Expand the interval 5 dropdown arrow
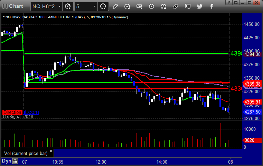The width and height of the screenshot is (263, 166). [95, 7]
